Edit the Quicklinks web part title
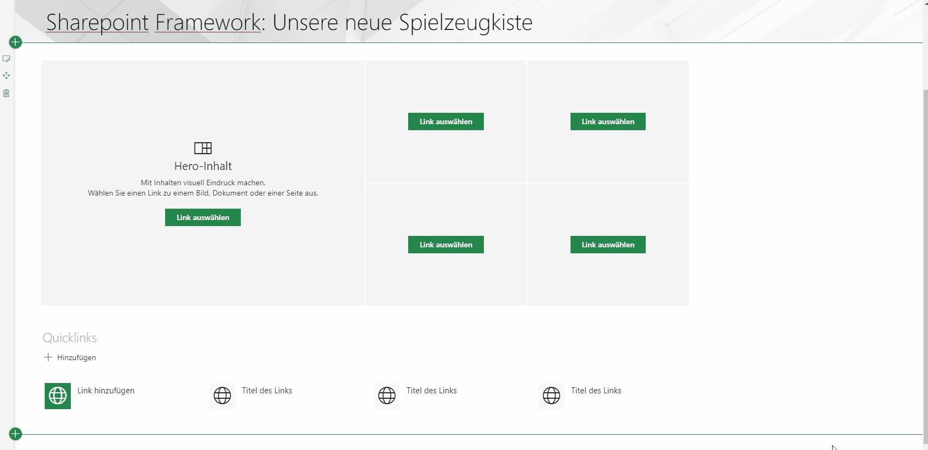 70,338
